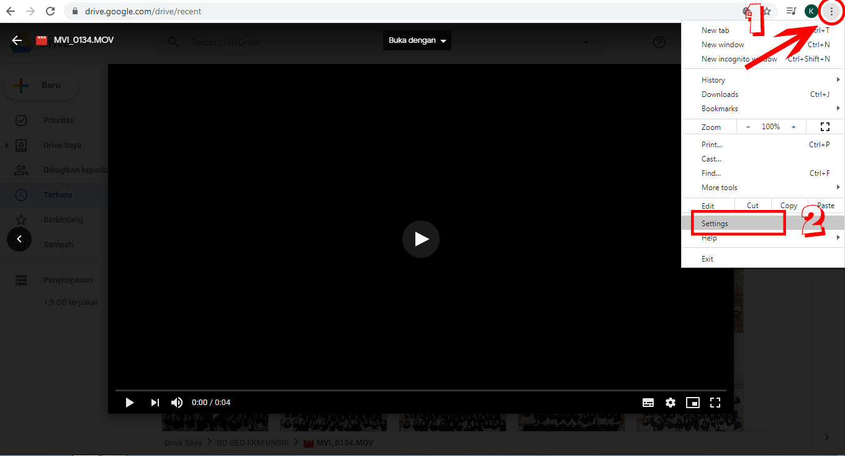This screenshot has width=845, height=456.
Task: Expand the More tools submenu
Action: [838, 188]
